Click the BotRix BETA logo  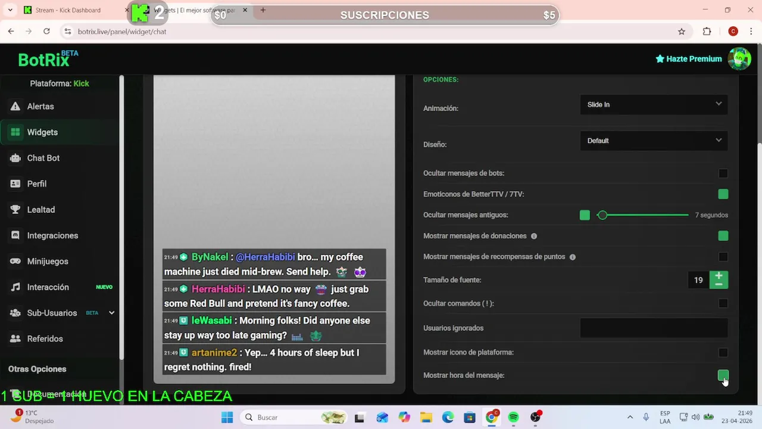pyautogui.click(x=48, y=58)
